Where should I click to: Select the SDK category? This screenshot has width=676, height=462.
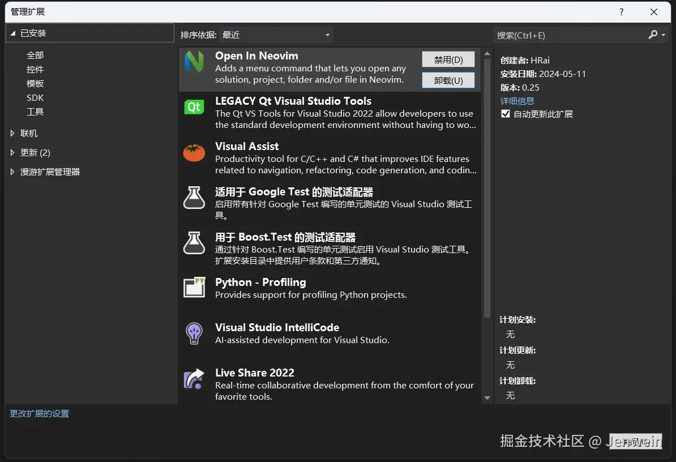35,98
